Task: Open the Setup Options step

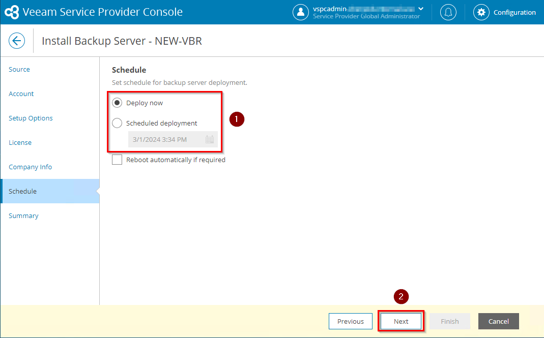Action: tap(31, 118)
